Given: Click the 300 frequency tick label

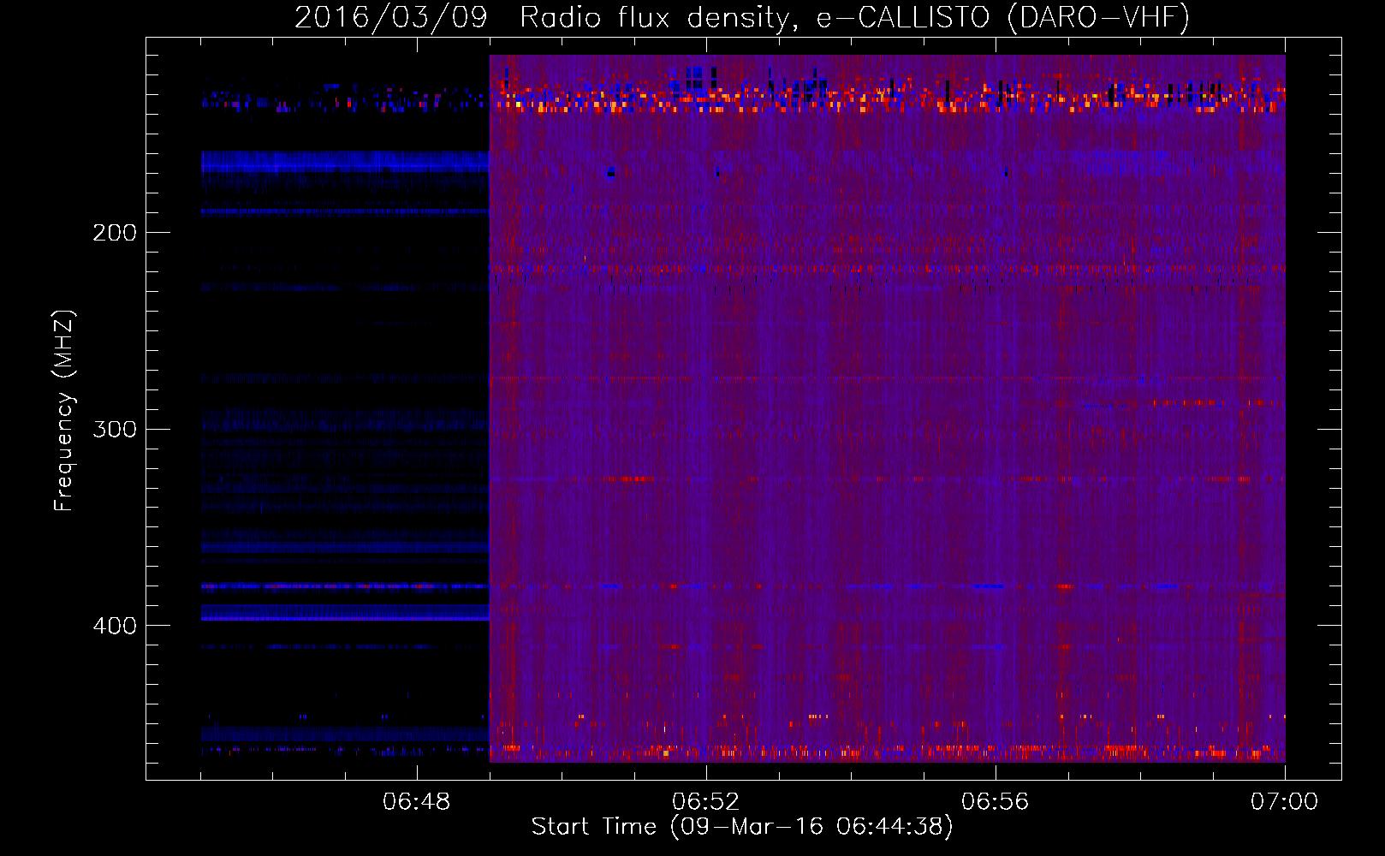Looking at the screenshot, I should point(115,429).
